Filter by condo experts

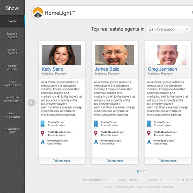[x=12, y=68]
